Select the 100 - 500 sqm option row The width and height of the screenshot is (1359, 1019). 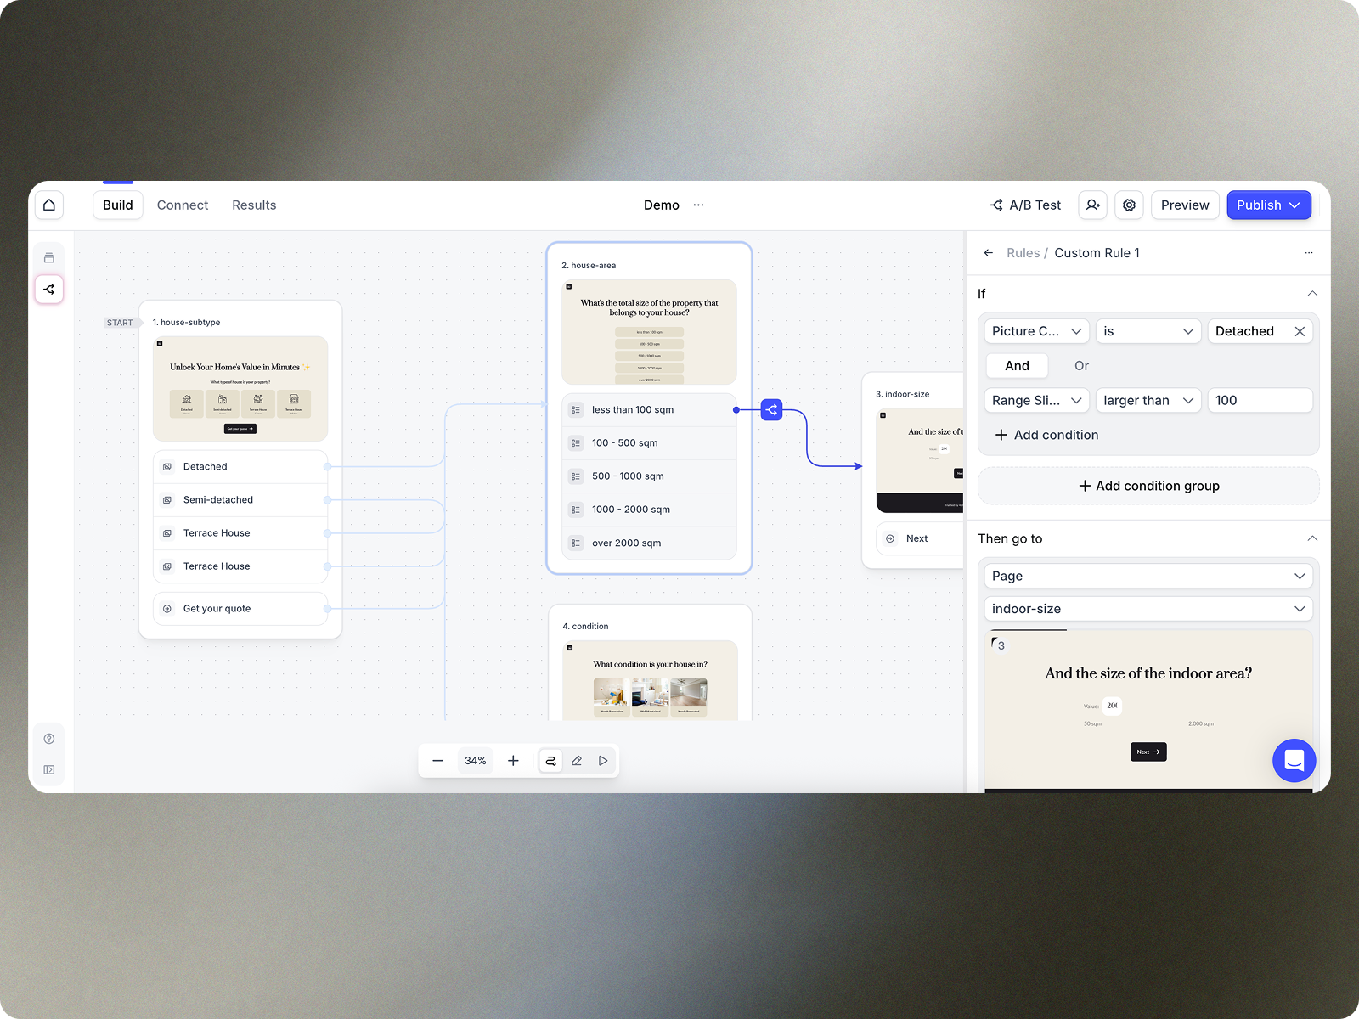pos(649,443)
